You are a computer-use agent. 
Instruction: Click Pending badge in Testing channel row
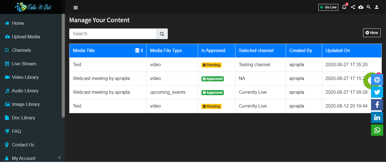[x=211, y=65]
